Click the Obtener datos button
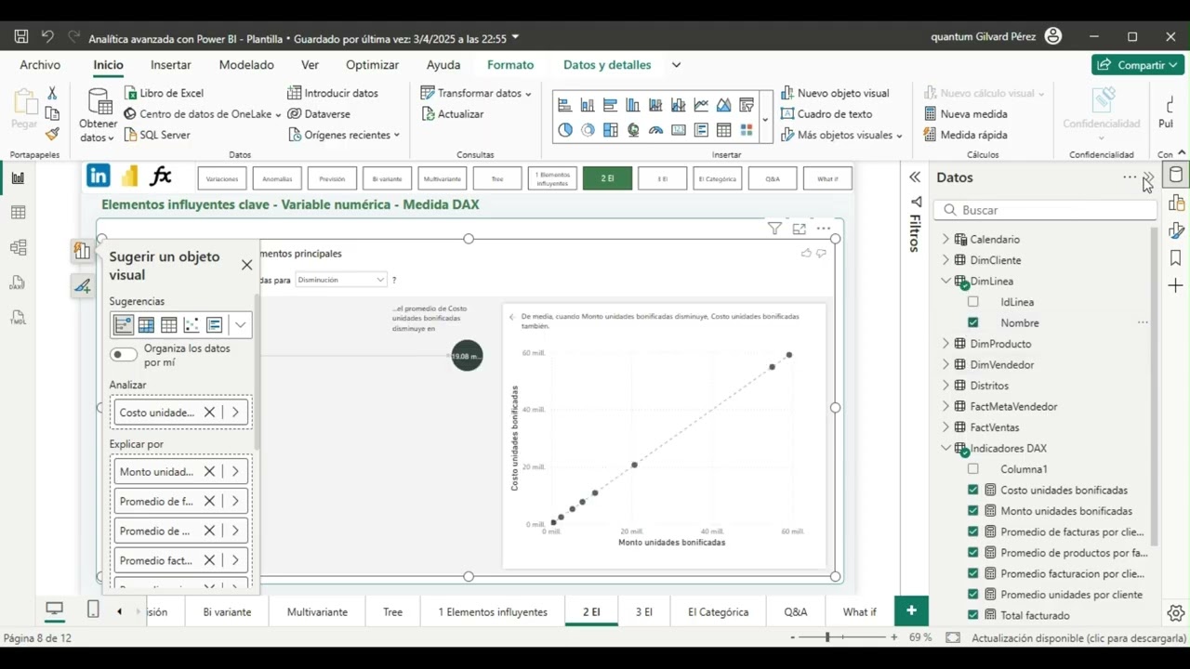Viewport: 1190px width, 669px height. [98, 115]
